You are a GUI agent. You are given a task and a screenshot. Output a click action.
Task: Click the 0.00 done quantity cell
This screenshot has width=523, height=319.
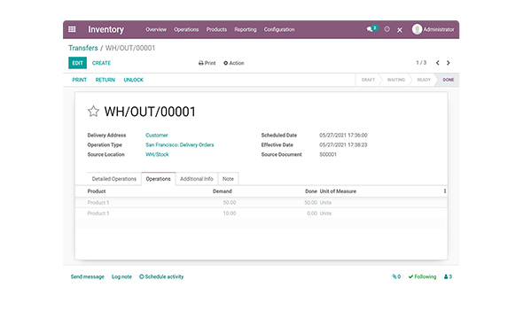[312, 213]
